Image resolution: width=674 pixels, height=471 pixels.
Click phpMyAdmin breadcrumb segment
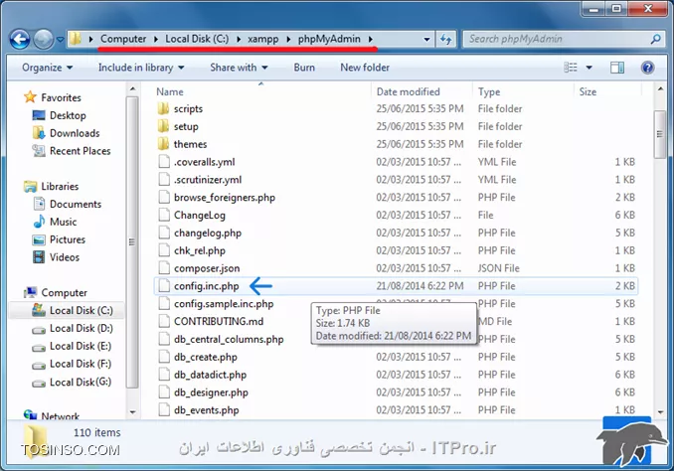(x=329, y=39)
